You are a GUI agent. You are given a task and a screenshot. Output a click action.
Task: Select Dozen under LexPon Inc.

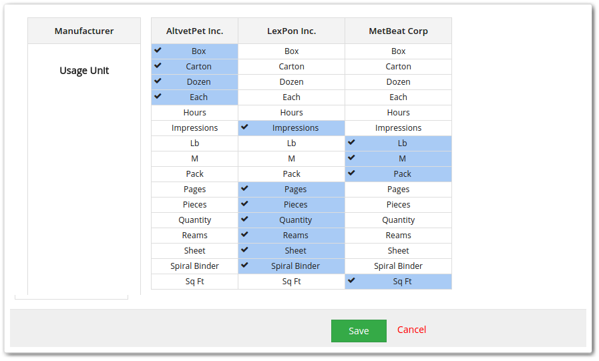click(291, 82)
